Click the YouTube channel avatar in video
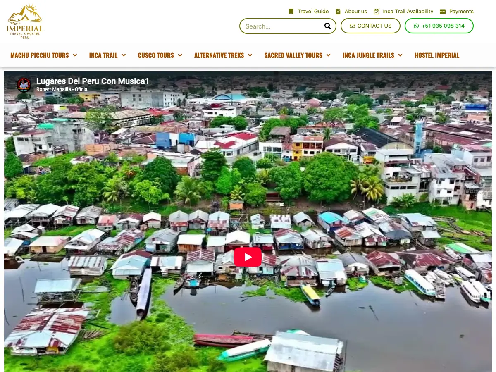The width and height of the screenshot is (496, 372). click(24, 85)
